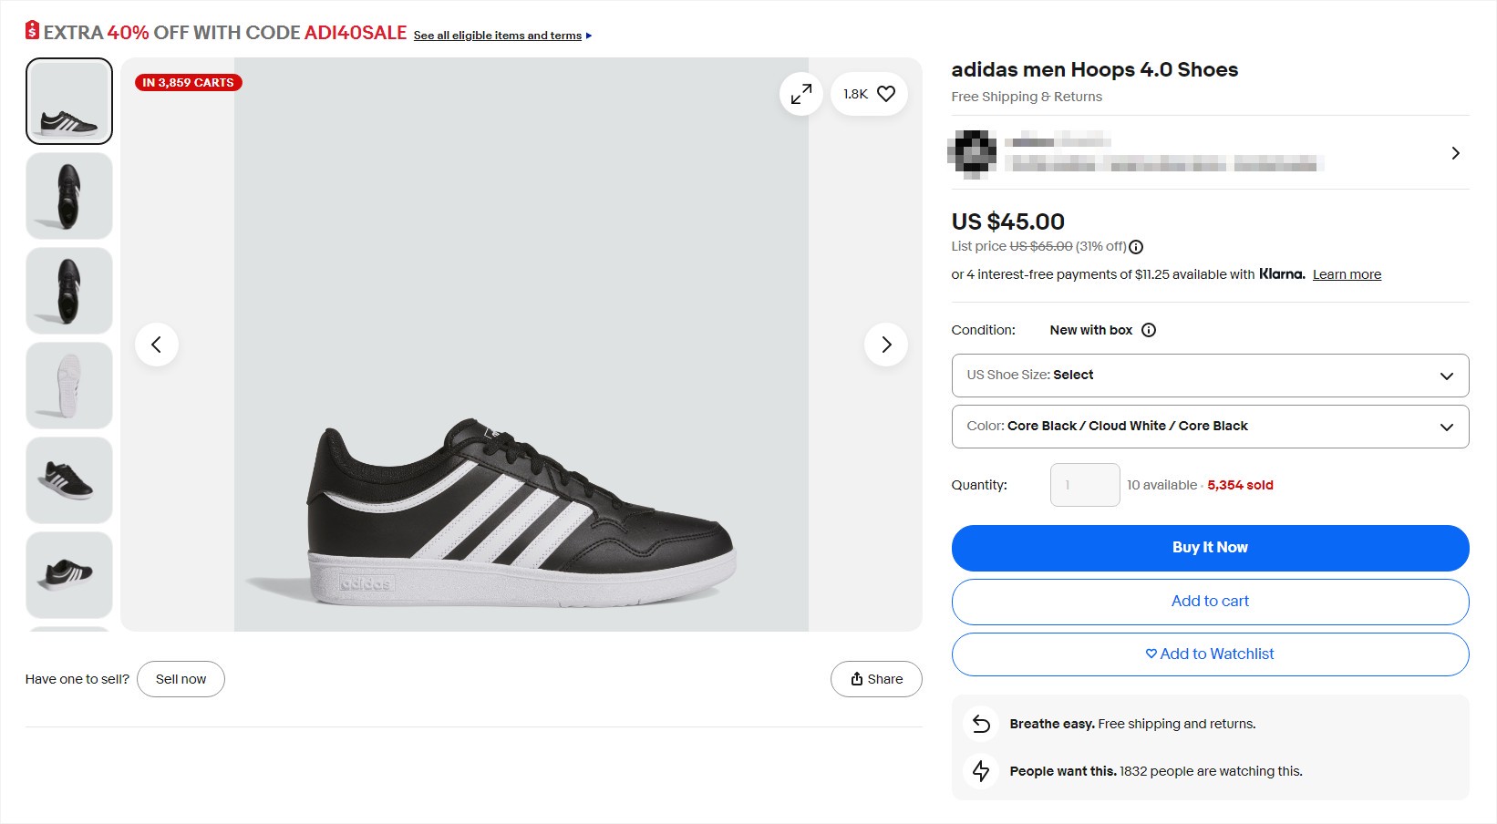1497x824 pixels.
Task: Click Buy It Now
Action: [1209, 547]
